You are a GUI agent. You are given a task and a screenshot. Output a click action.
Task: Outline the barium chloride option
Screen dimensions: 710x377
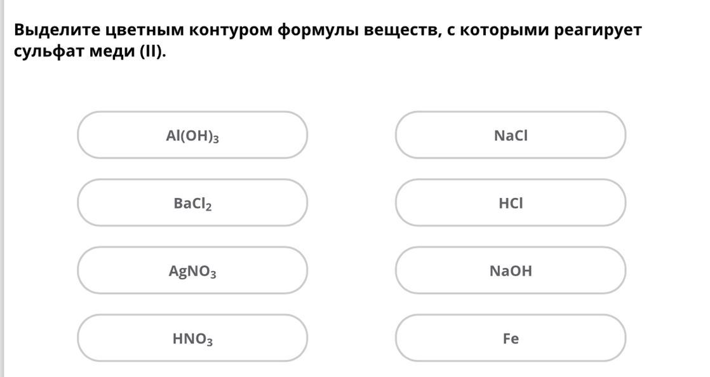tap(192, 202)
